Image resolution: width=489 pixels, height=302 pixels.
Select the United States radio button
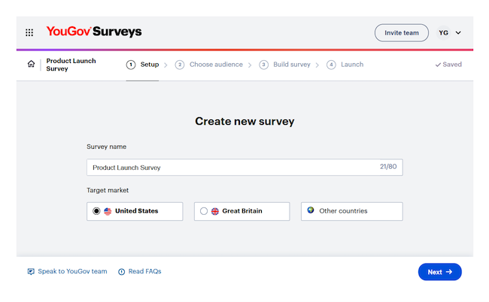[x=96, y=211]
